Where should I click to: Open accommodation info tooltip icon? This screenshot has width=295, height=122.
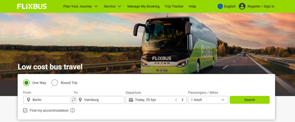[72, 111]
